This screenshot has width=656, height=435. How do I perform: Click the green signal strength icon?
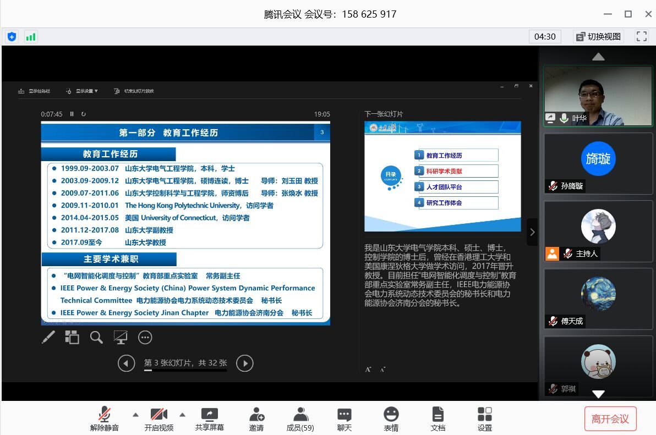30,37
